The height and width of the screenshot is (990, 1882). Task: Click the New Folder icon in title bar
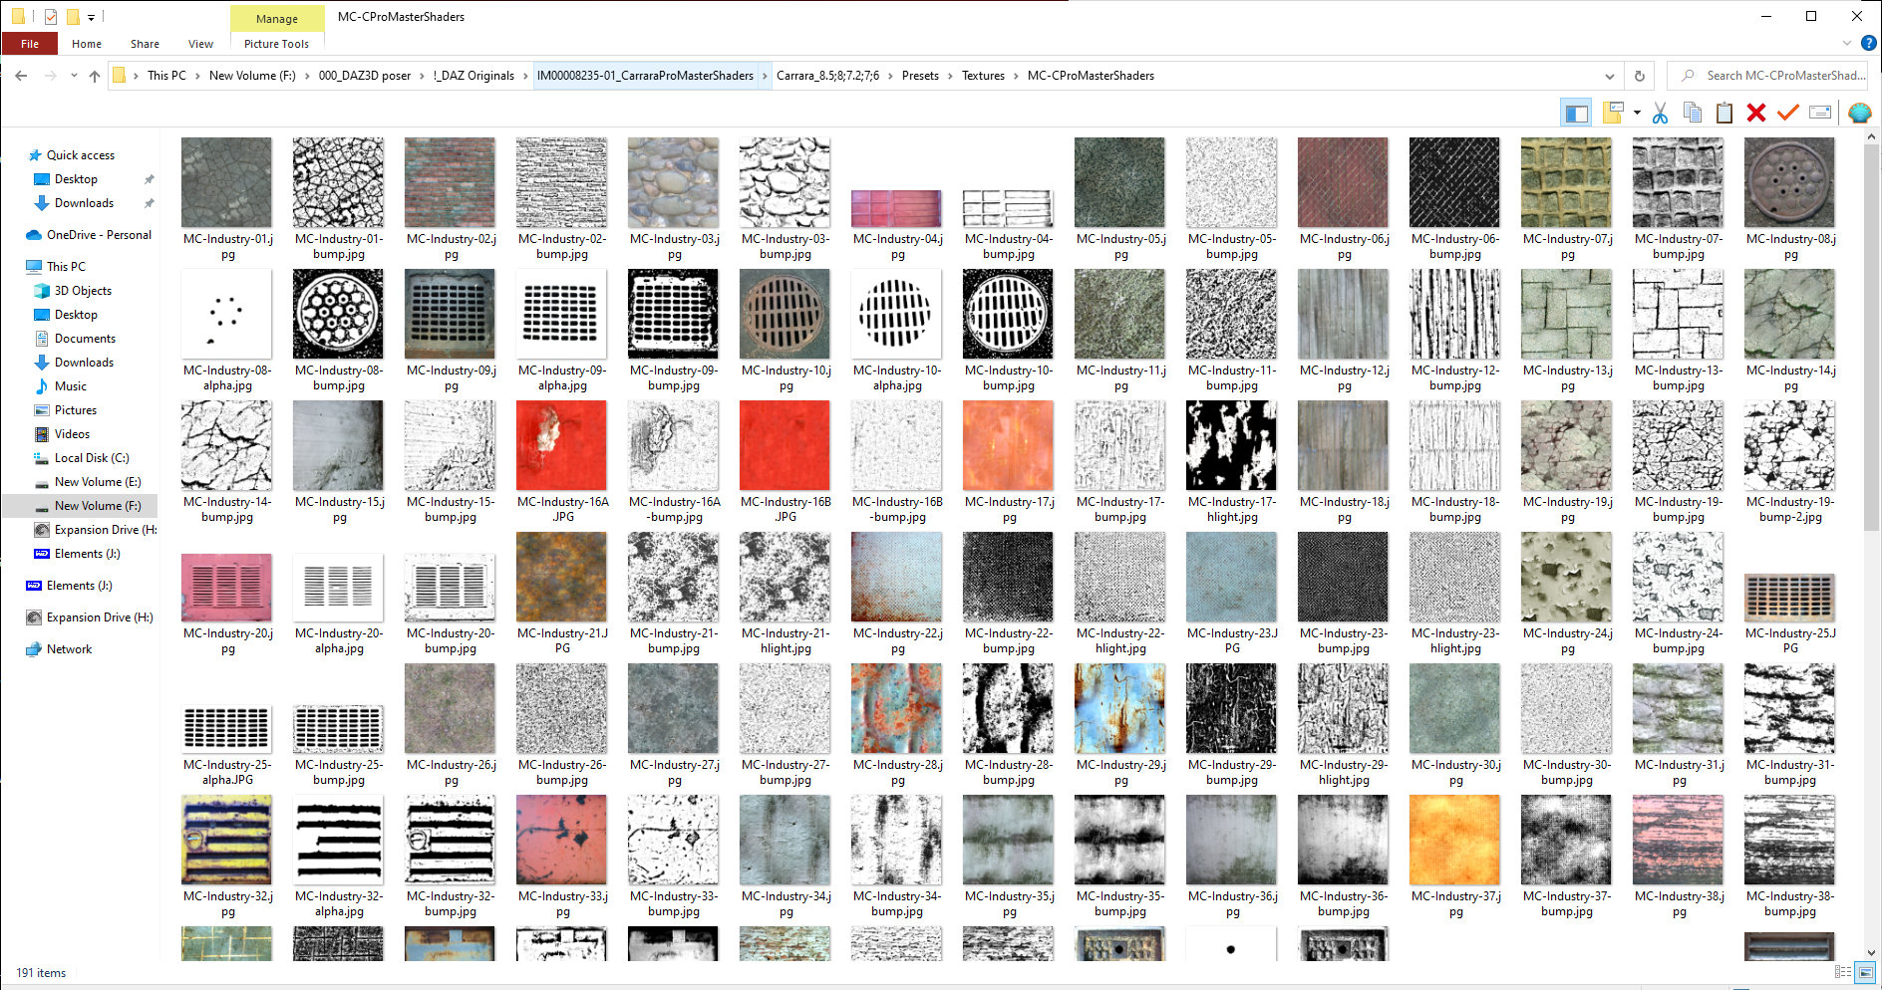point(73,16)
